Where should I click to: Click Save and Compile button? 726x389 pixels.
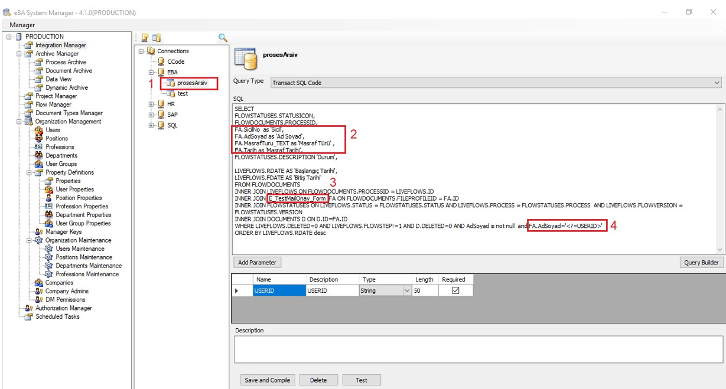coord(267,380)
